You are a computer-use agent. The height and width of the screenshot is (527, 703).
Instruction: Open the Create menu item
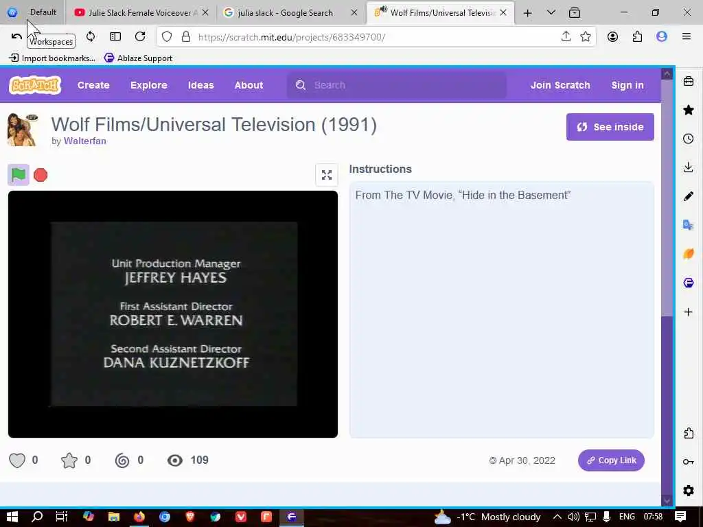[x=93, y=85]
